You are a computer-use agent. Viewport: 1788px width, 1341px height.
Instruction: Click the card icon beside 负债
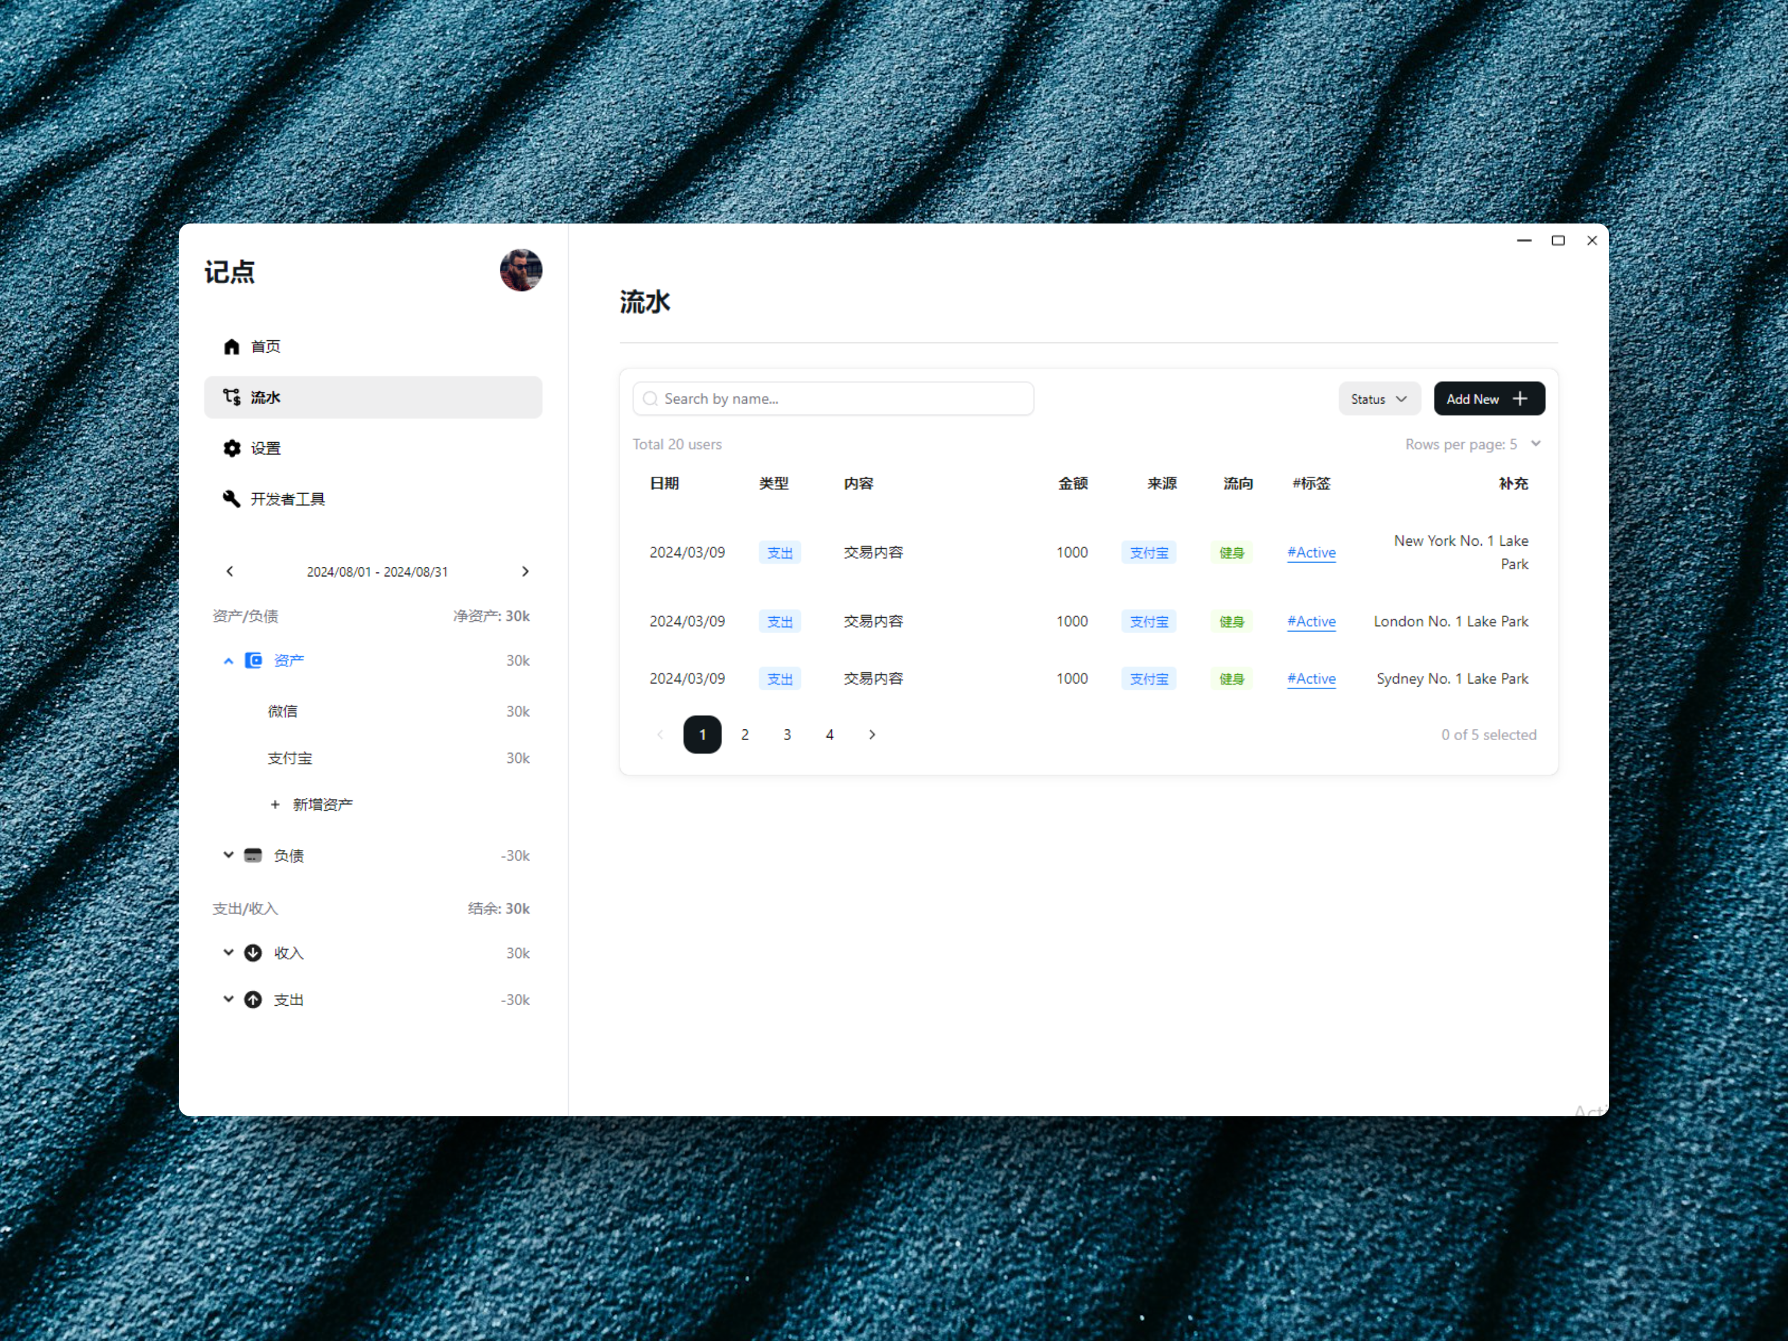click(253, 856)
